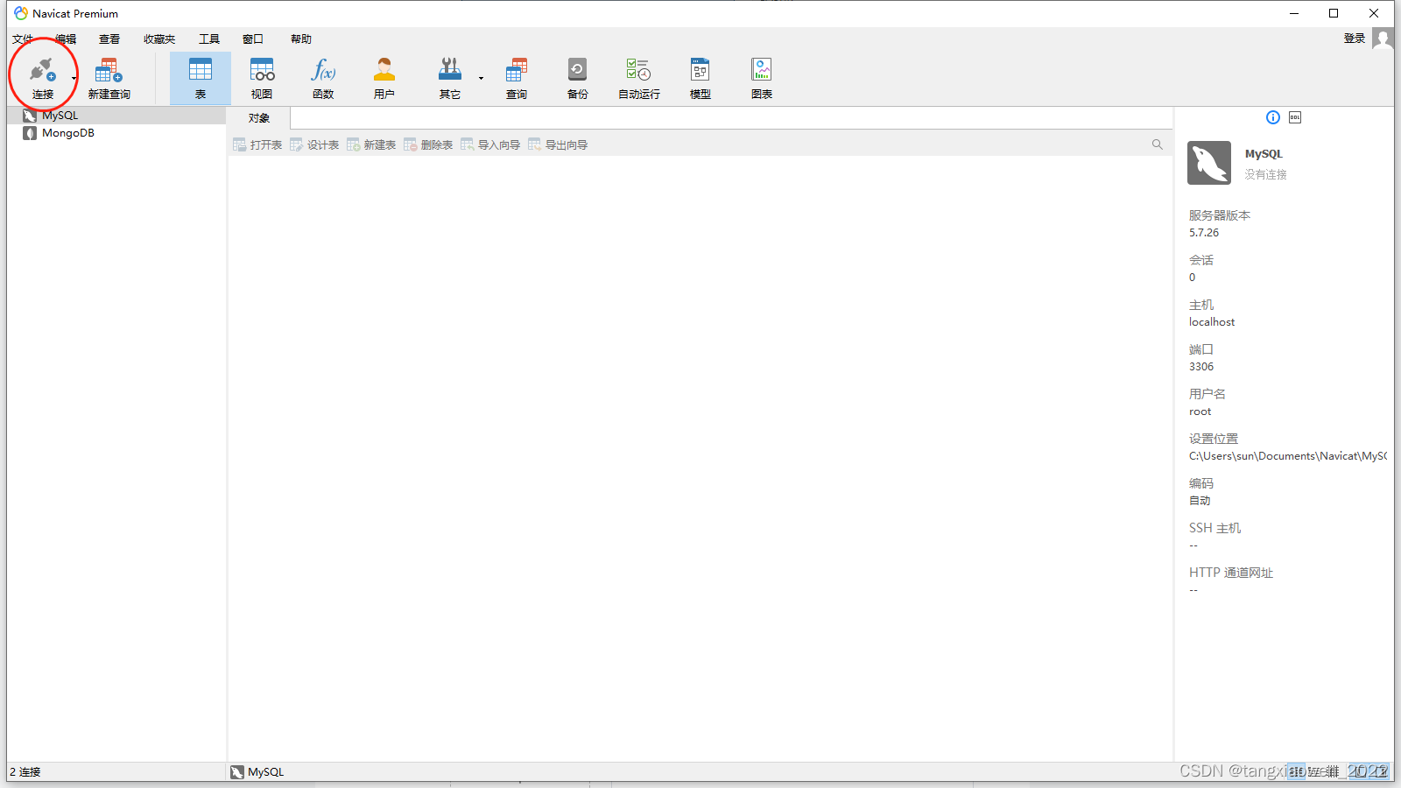Click the 打开表 (Open Table) button
The height and width of the screenshot is (788, 1401).
click(257, 145)
